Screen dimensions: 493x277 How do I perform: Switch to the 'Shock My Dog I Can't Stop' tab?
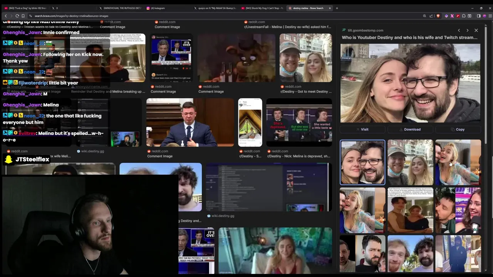(x=262, y=8)
